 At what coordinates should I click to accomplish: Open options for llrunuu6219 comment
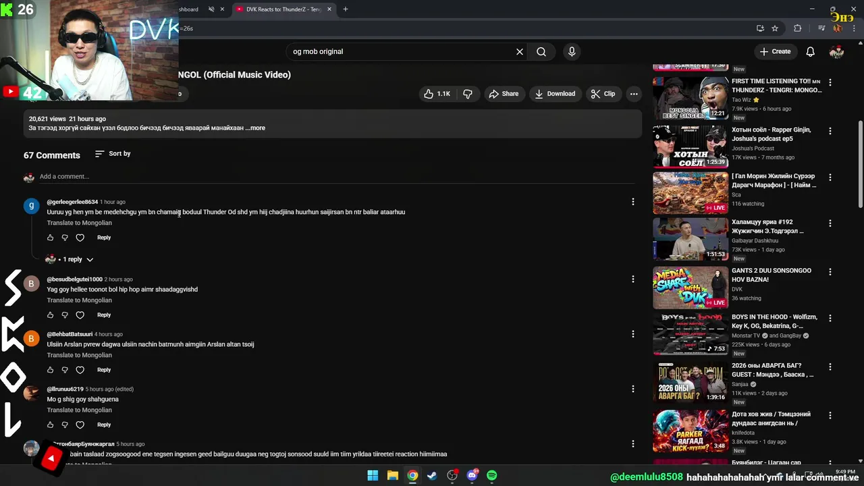click(632, 389)
